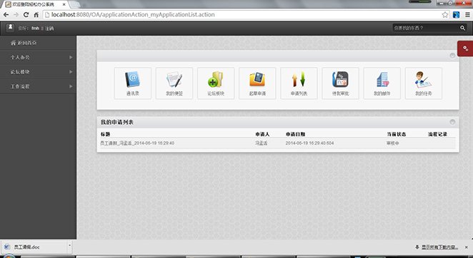Go to 返回首页 in sidebar

[38, 43]
